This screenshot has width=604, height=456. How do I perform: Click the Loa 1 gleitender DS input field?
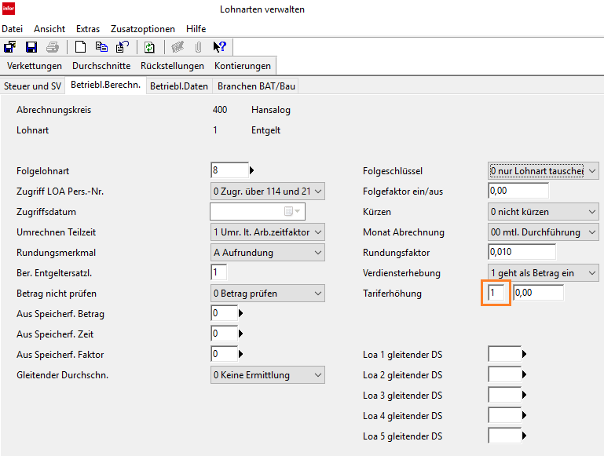click(504, 354)
